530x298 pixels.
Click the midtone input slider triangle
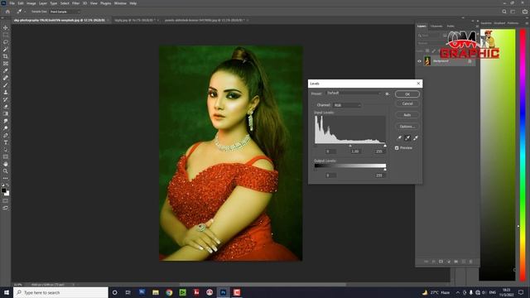tap(350, 146)
